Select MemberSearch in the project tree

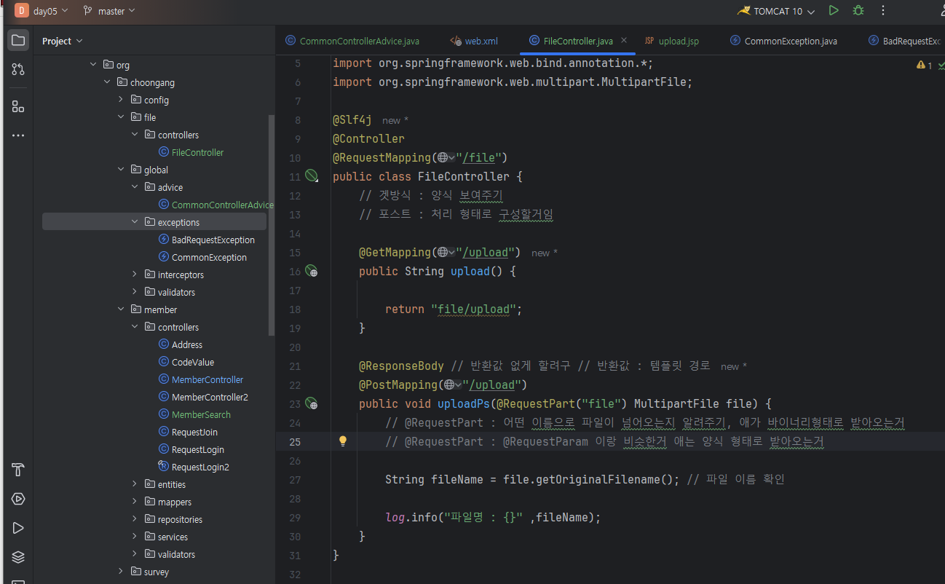(194, 414)
